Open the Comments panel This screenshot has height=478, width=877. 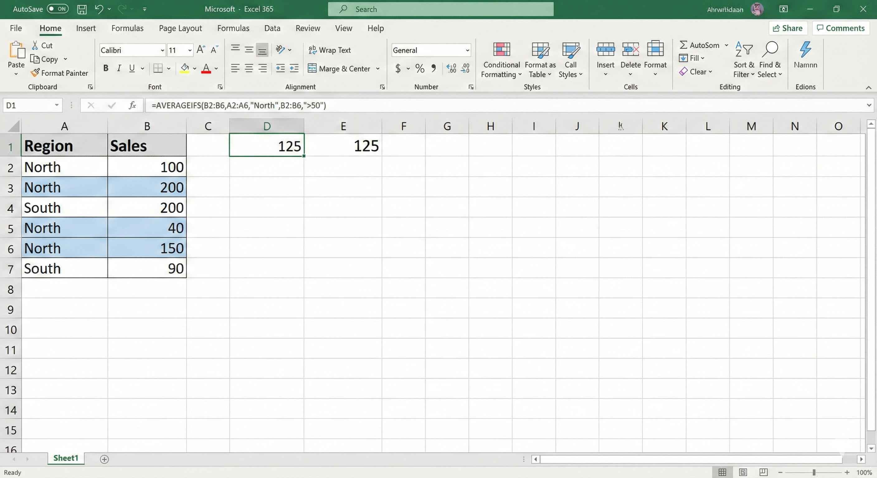pos(841,28)
